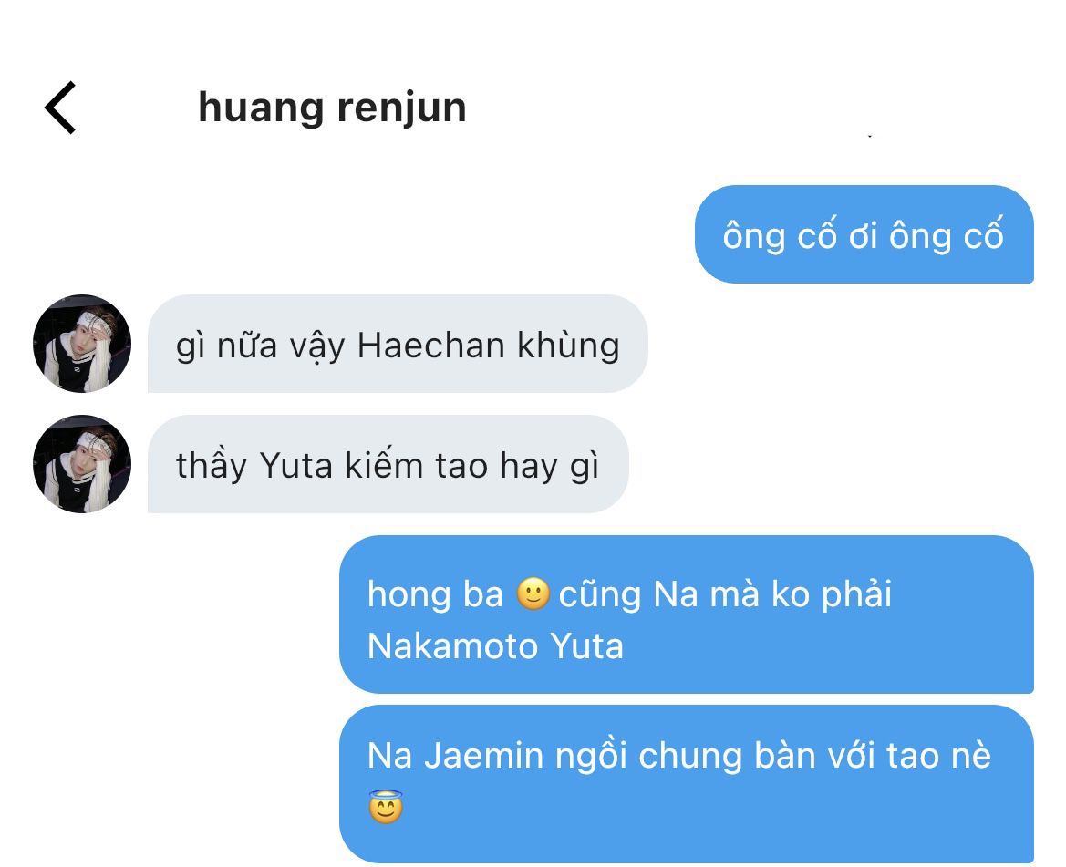
Task: Go back using the left arrow
Action: pos(60,108)
